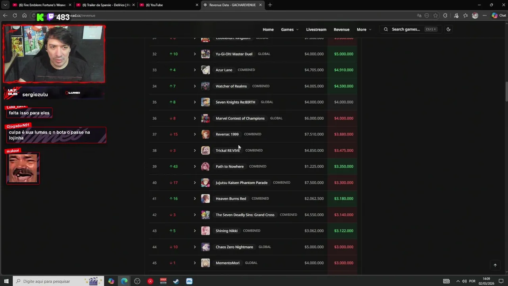Click the Heaven Burns Red game icon
Image resolution: width=508 pixels, height=286 pixels.
[x=205, y=199]
